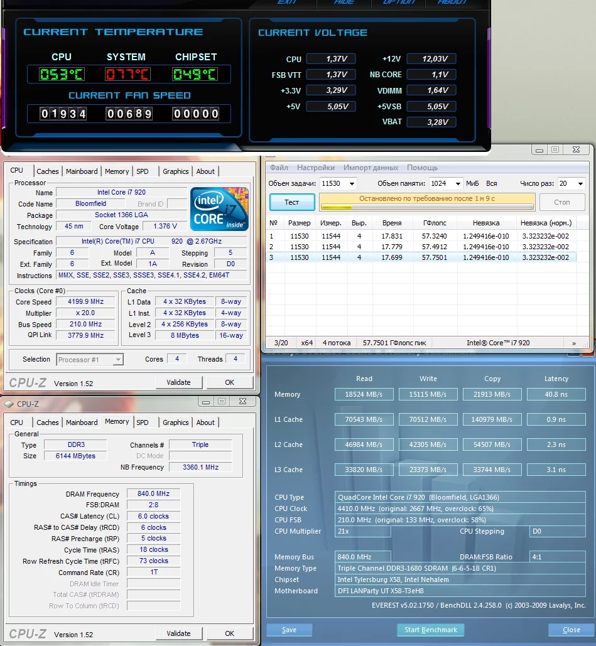Click the Стоп button in LinX

[562, 202]
